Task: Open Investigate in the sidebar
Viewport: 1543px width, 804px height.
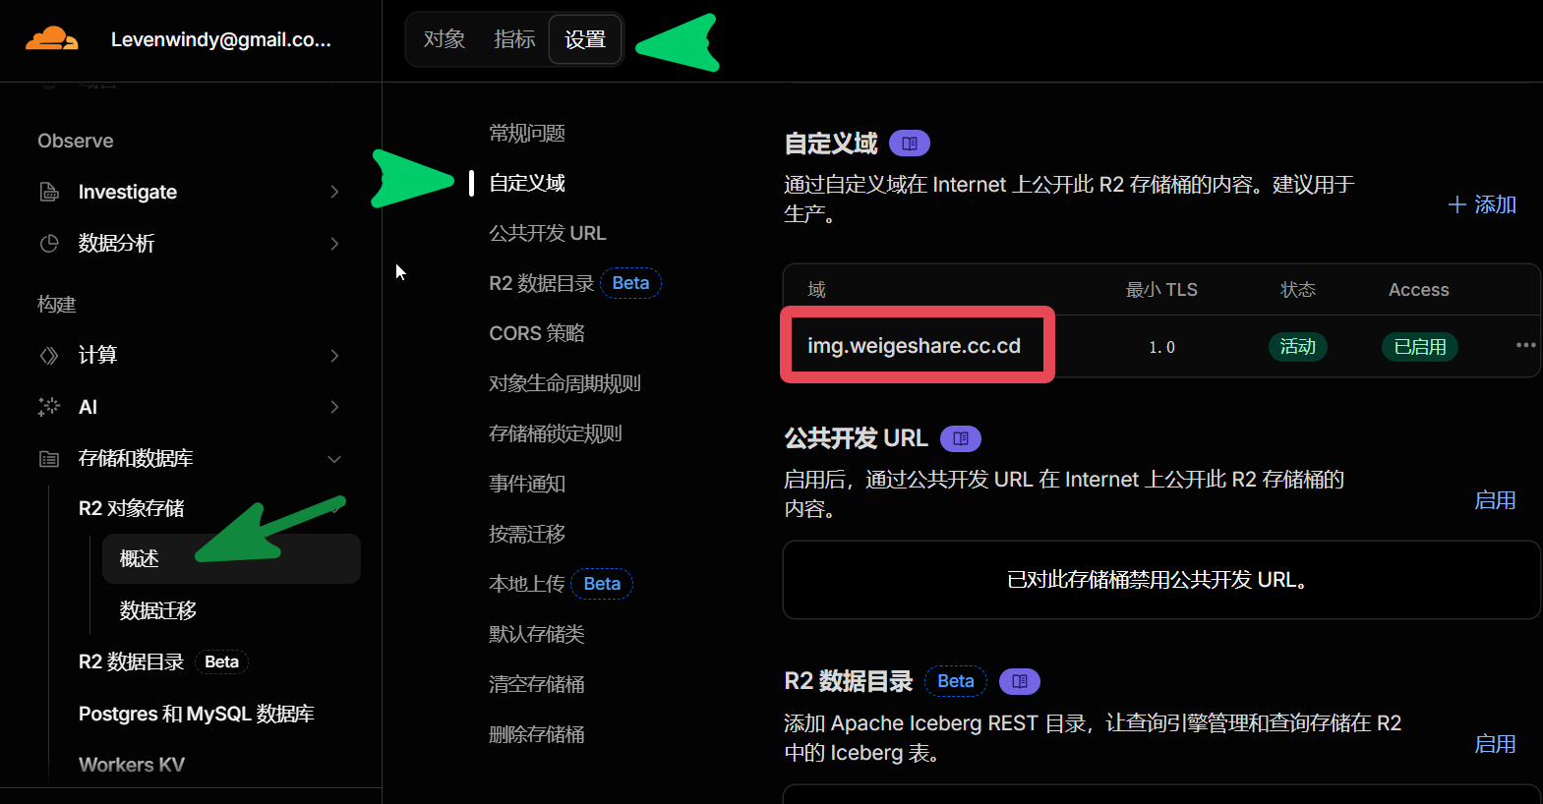Action: click(x=128, y=192)
